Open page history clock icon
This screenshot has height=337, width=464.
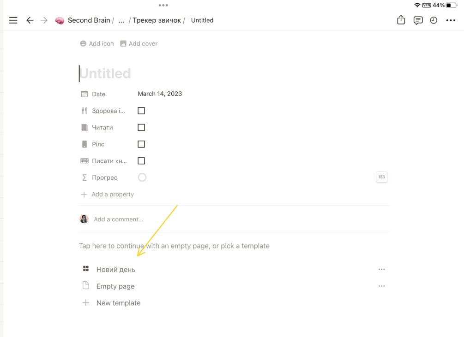[x=434, y=20]
